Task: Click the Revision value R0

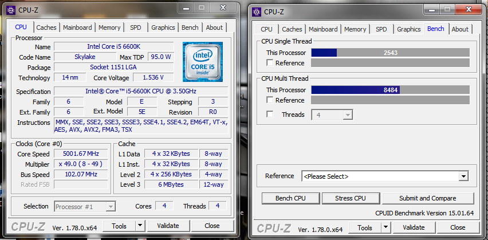Action: point(213,112)
